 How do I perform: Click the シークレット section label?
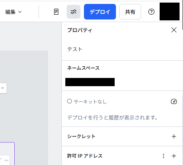81,136
